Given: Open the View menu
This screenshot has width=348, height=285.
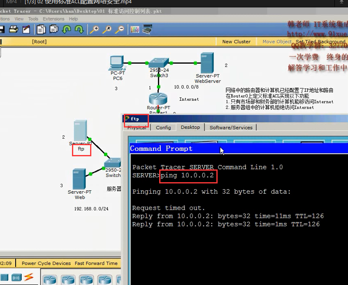Looking at the screenshot, I should point(19,19).
